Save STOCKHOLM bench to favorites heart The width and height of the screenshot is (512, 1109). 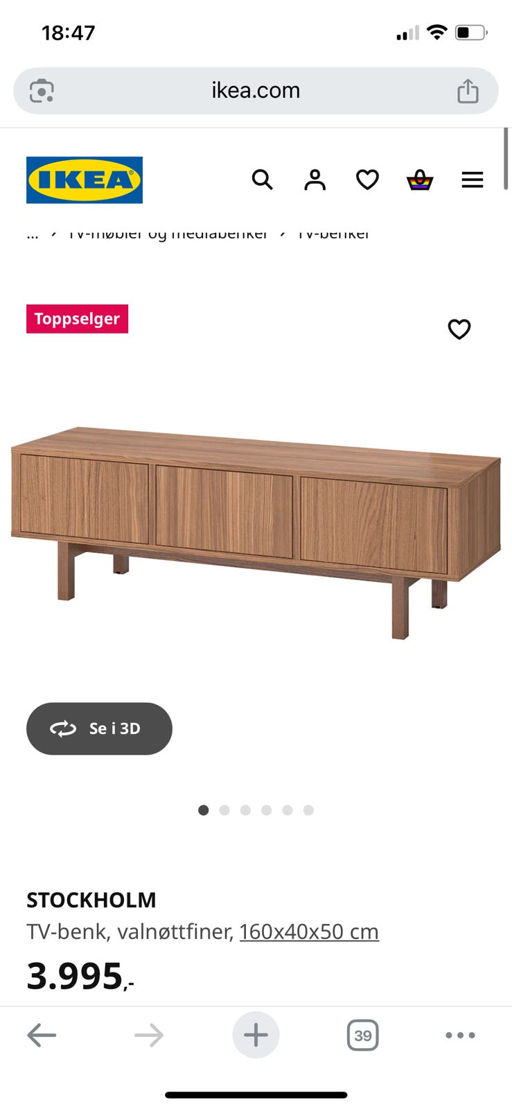click(459, 329)
